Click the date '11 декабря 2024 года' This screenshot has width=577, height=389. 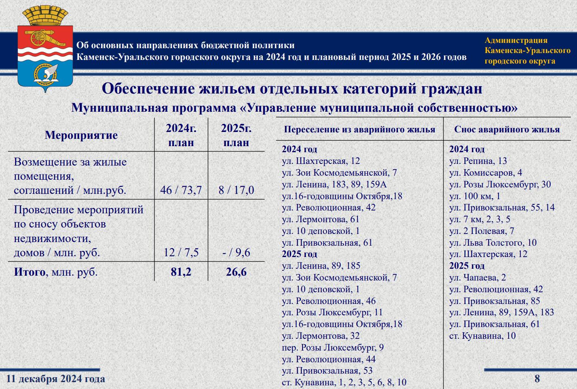55,379
